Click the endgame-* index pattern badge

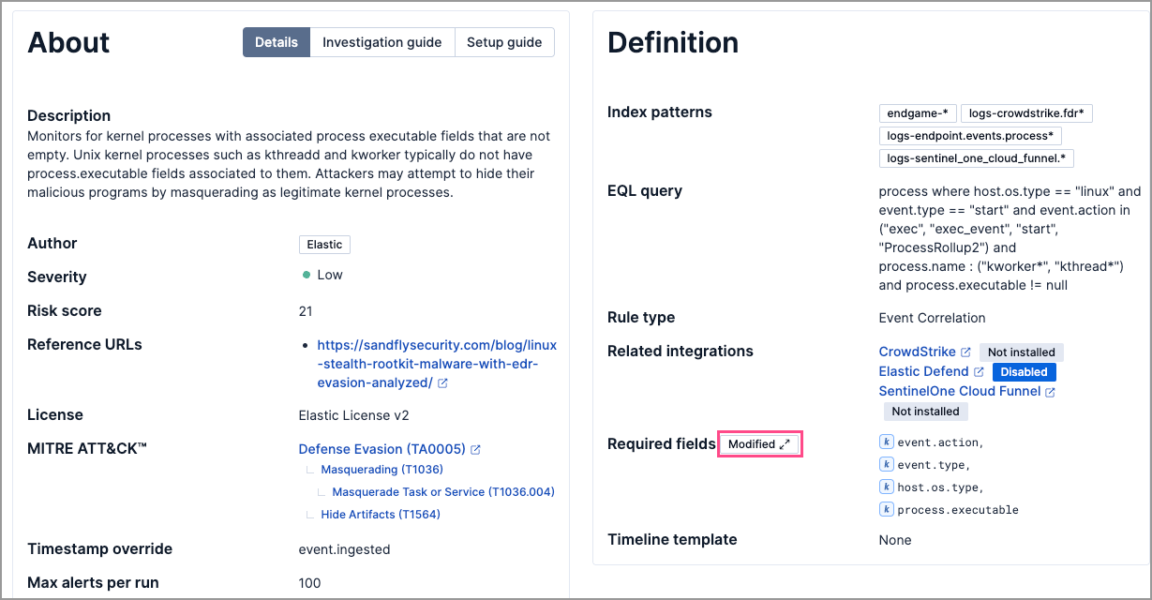918,112
